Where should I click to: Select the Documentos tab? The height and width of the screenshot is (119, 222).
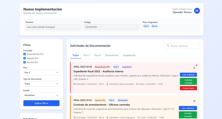pos(112,55)
